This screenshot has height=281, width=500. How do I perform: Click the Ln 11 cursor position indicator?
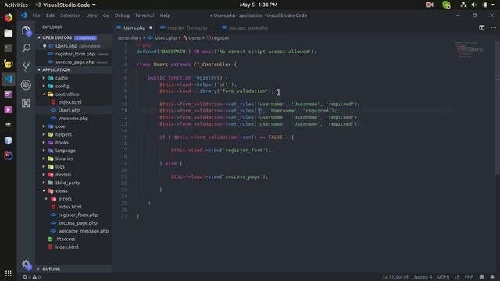(395, 277)
